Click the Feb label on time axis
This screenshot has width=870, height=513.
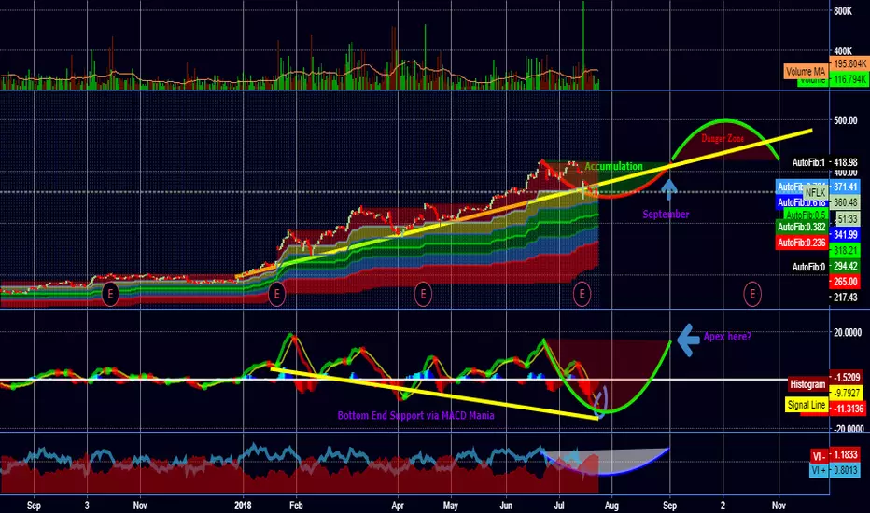(296, 506)
